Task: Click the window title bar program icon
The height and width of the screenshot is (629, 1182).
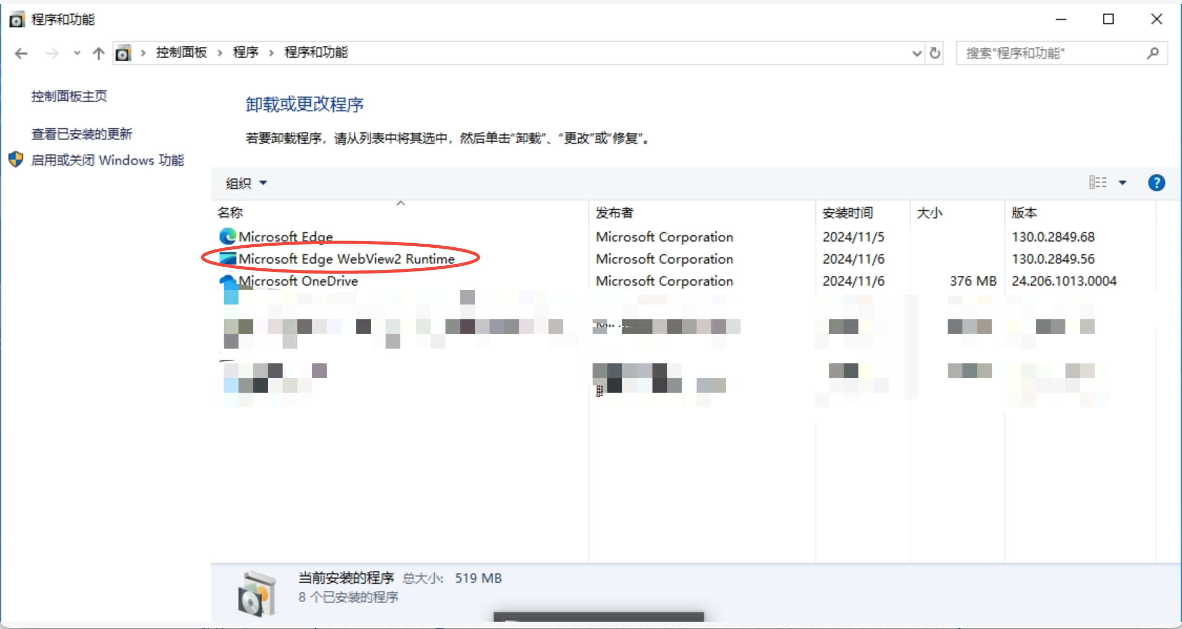Action: pos(17,19)
